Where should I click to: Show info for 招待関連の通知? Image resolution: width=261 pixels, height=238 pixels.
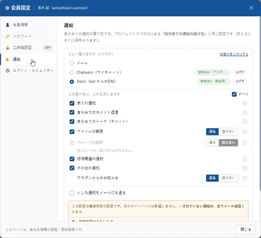point(245,159)
